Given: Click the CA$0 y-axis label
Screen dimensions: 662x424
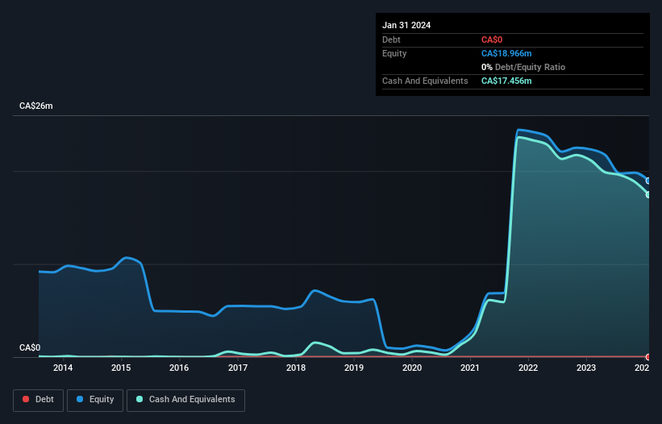Looking at the screenshot, I should (30, 347).
